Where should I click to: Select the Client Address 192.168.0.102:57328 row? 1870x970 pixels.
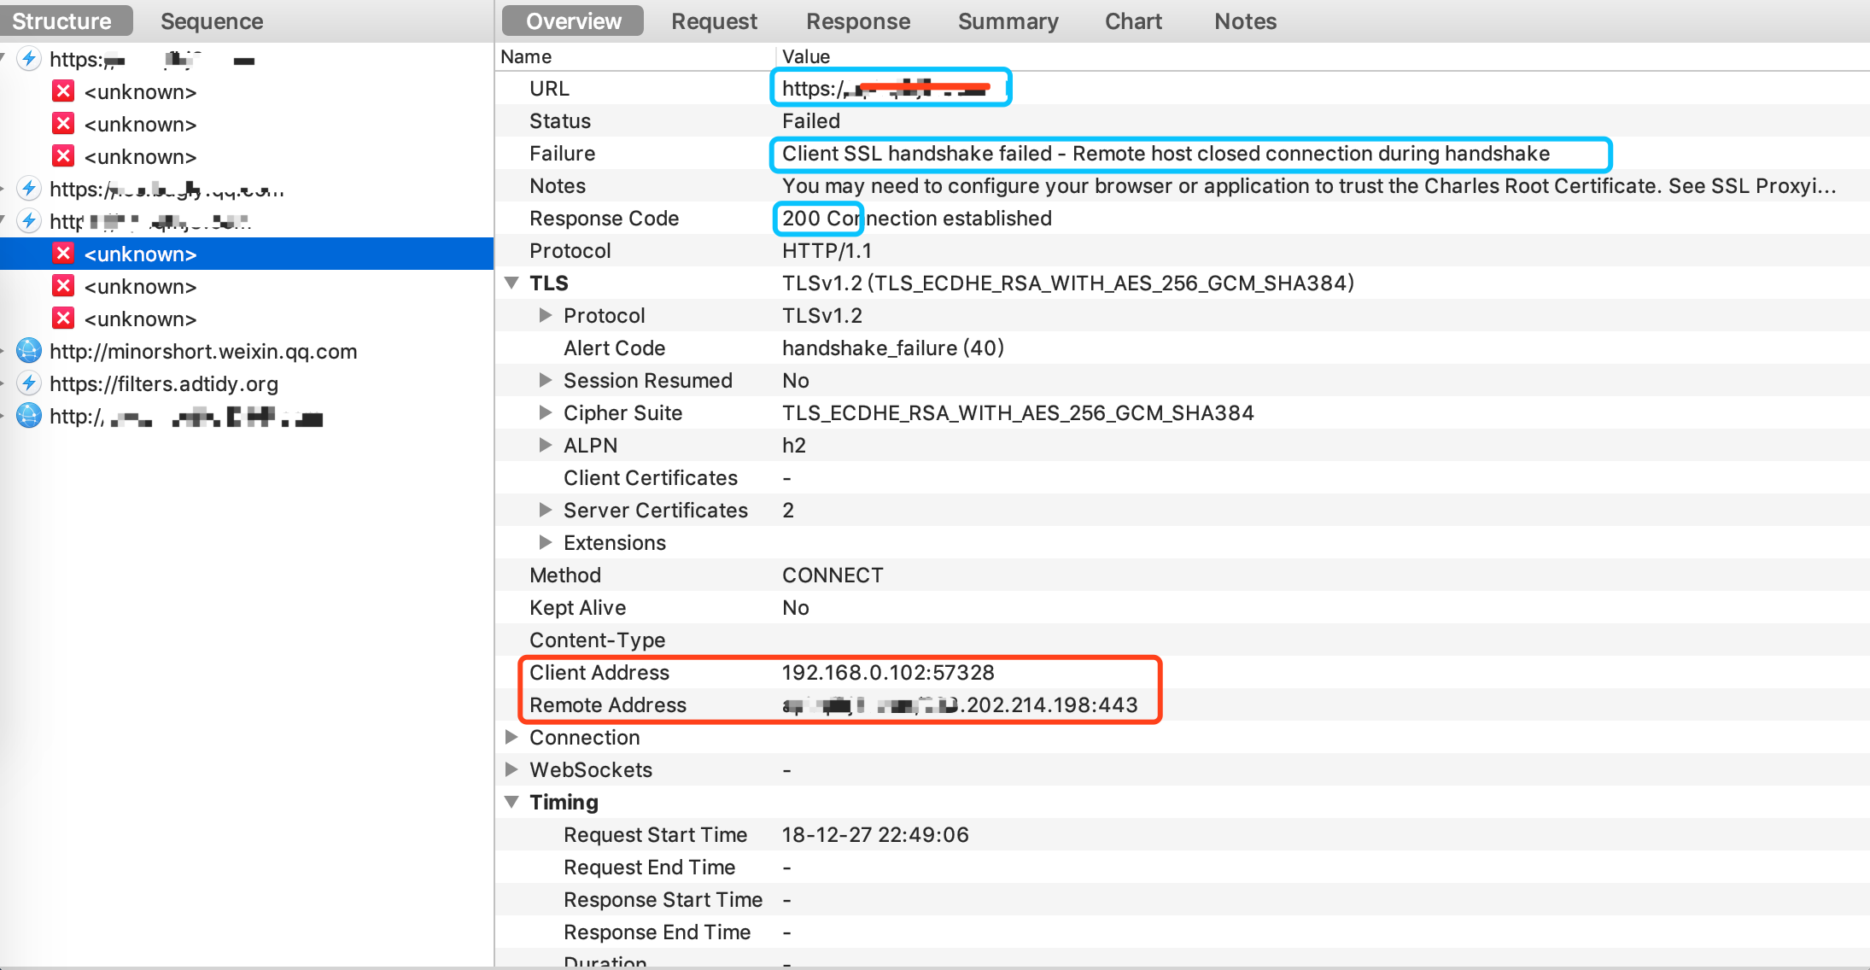click(1183, 672)
